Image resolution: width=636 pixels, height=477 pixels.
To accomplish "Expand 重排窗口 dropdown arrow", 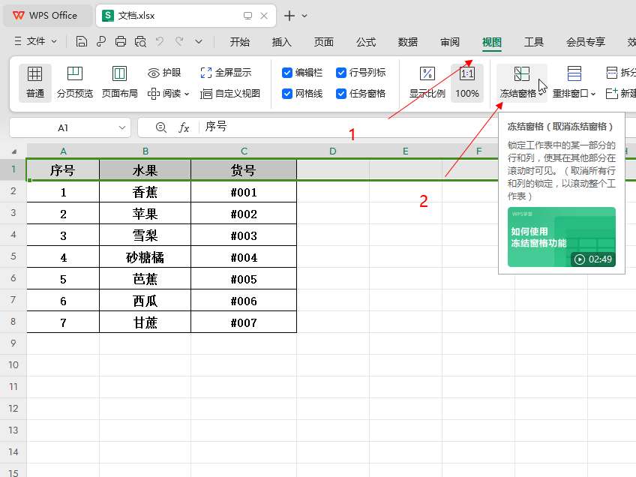I will point(593,94).
